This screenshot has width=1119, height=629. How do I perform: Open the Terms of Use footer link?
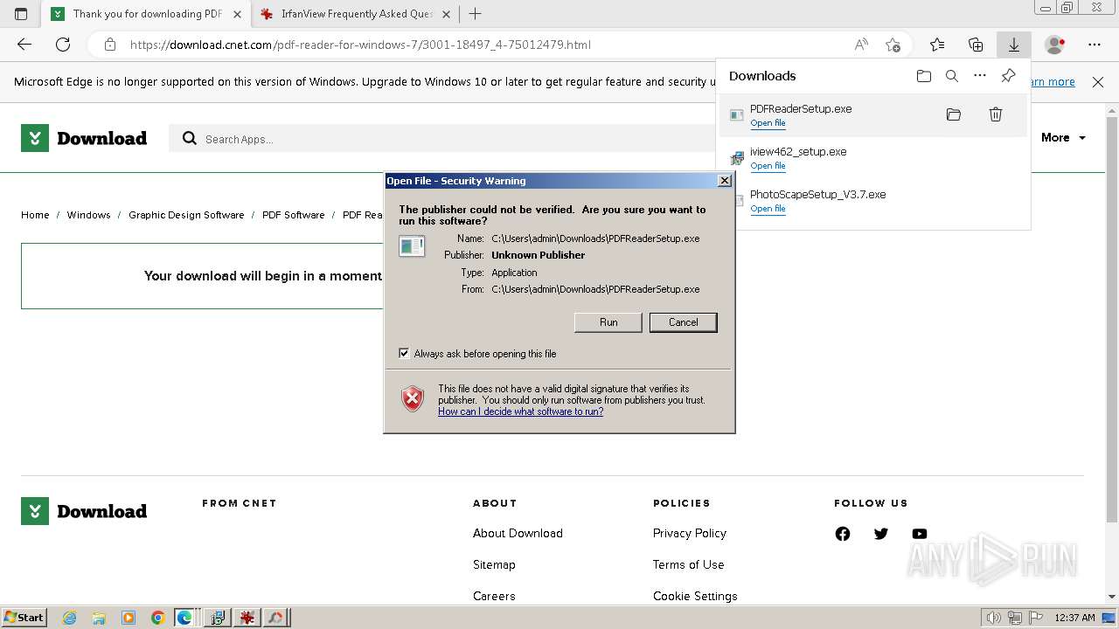pos(688,565)
